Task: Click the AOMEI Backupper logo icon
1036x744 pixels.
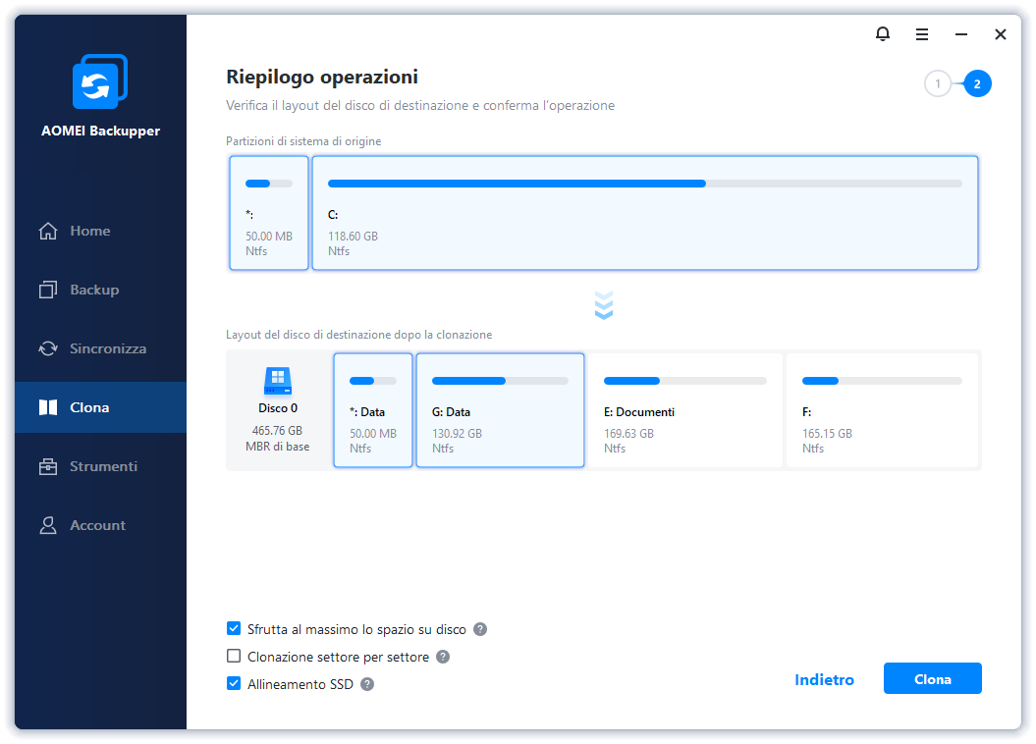Action: (x=100, y=81)
